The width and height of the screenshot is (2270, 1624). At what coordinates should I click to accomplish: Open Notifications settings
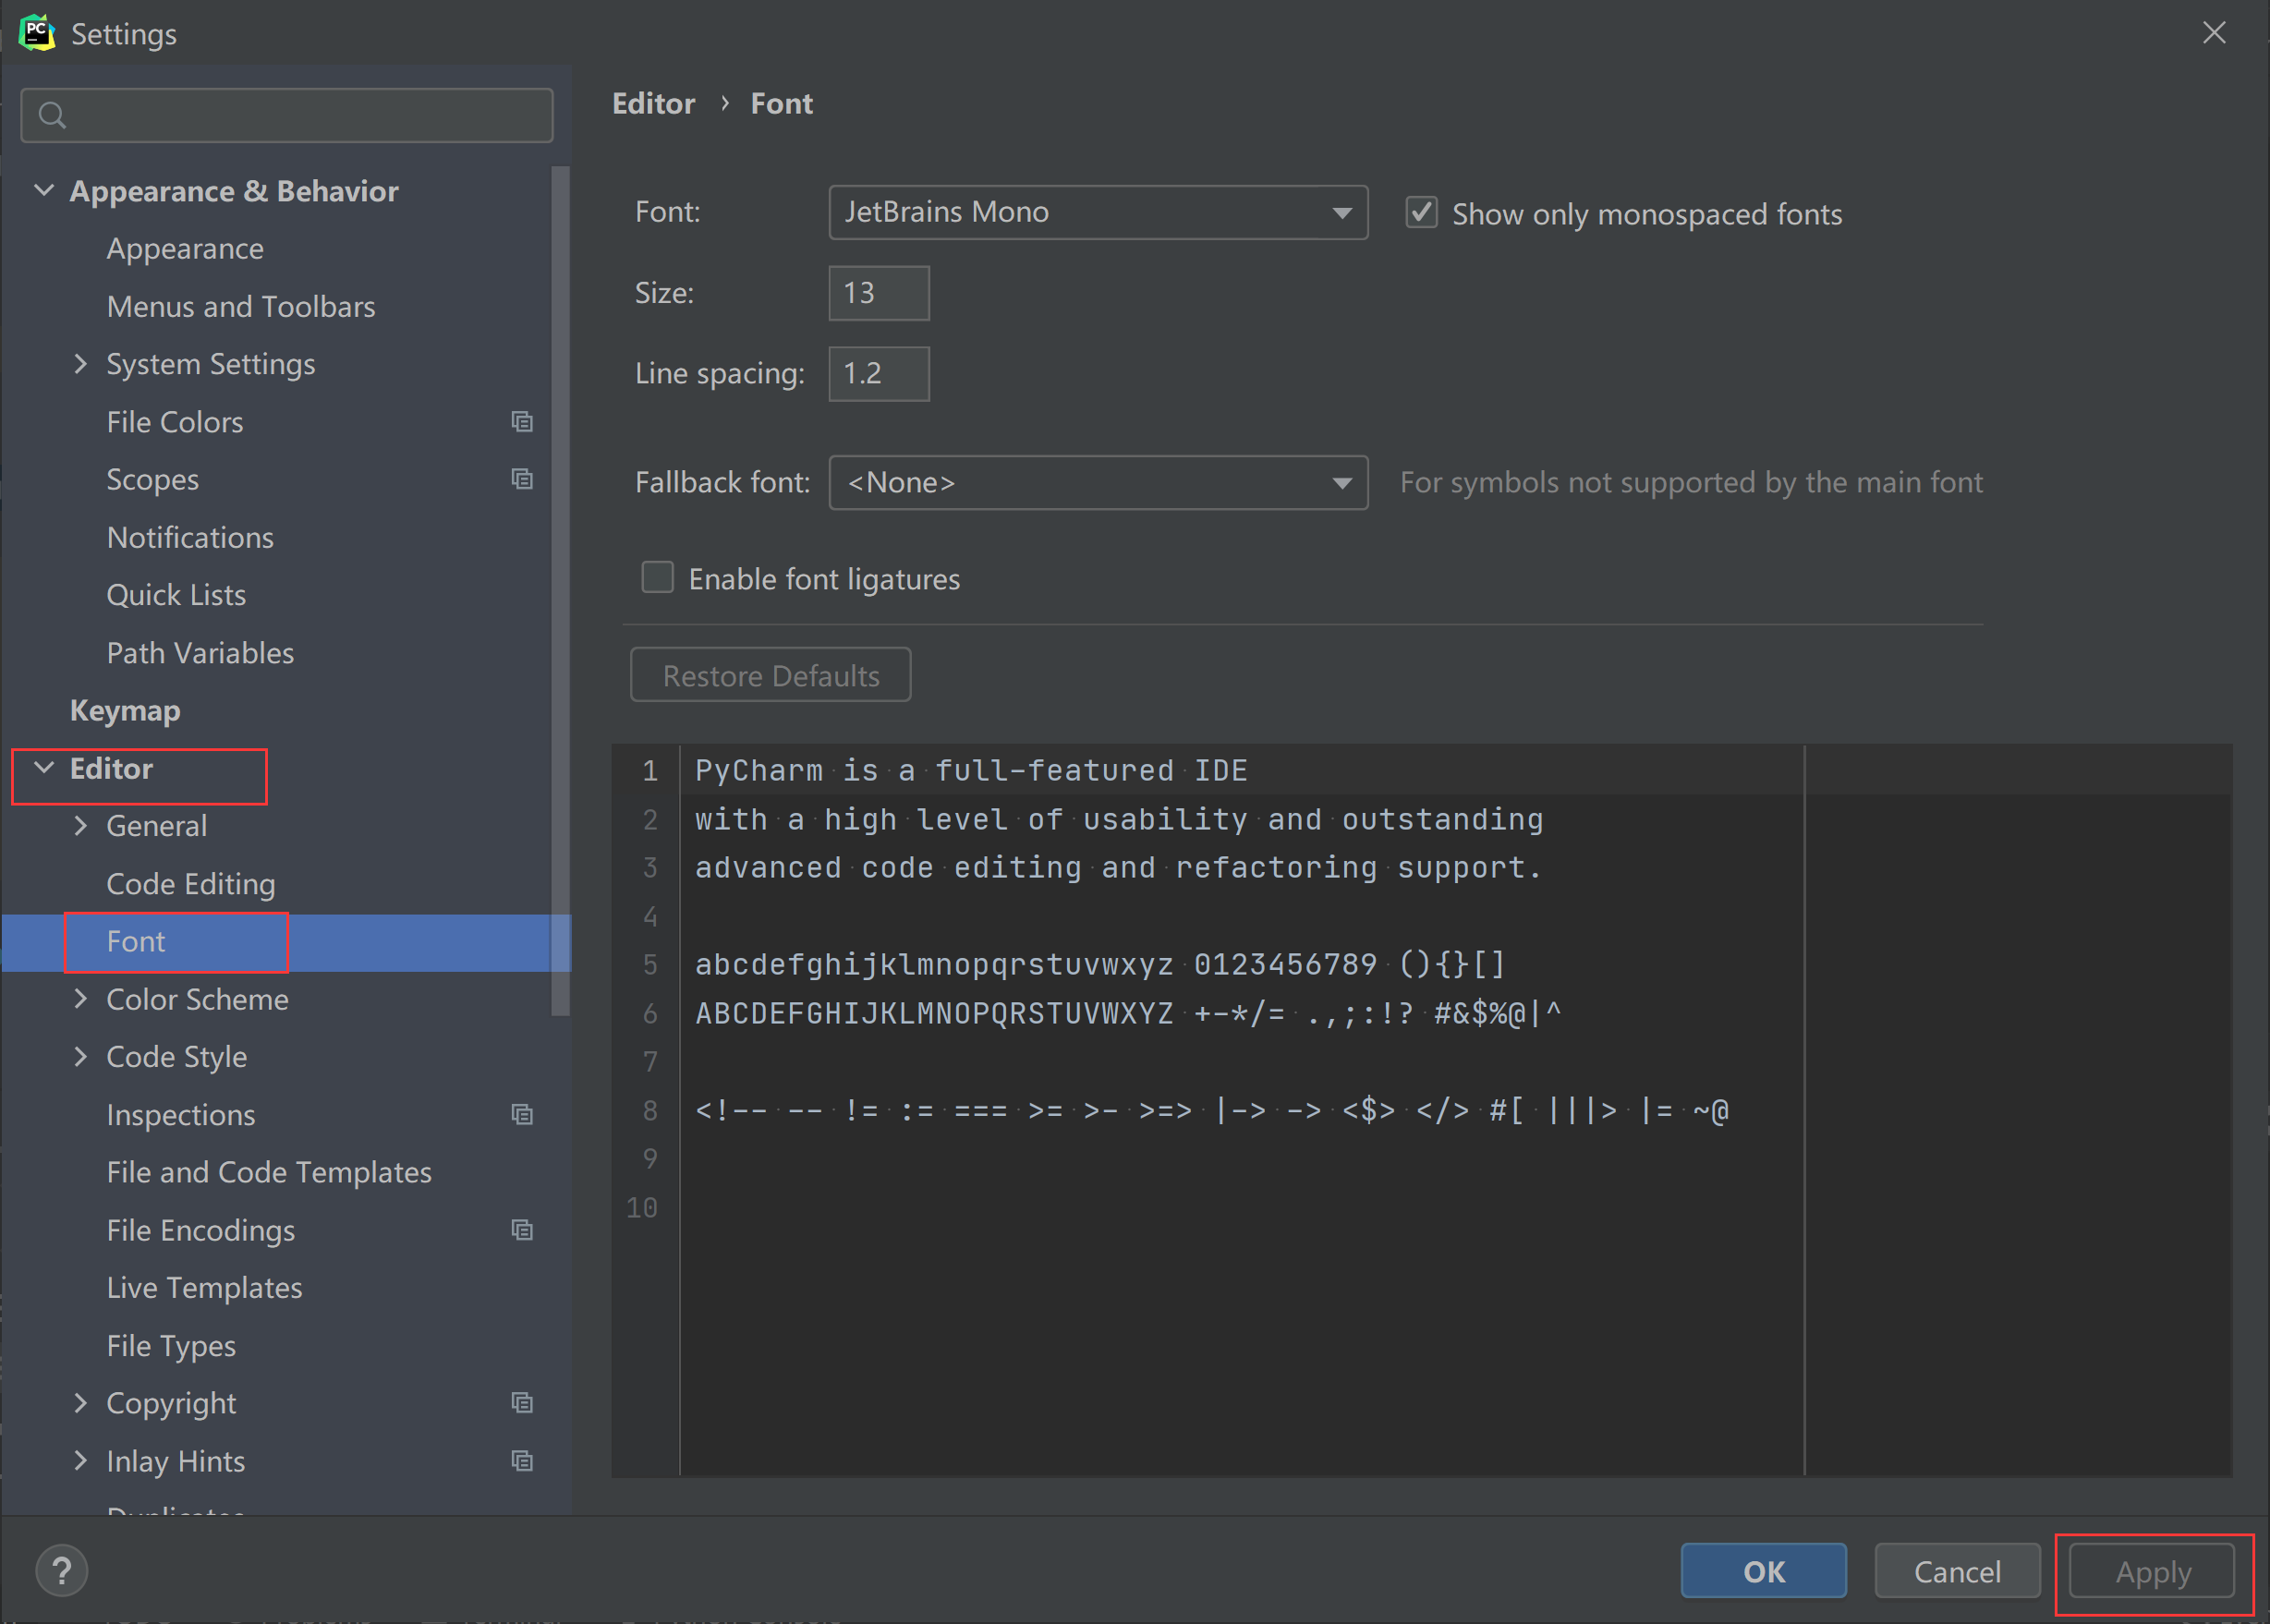[190, 537]
